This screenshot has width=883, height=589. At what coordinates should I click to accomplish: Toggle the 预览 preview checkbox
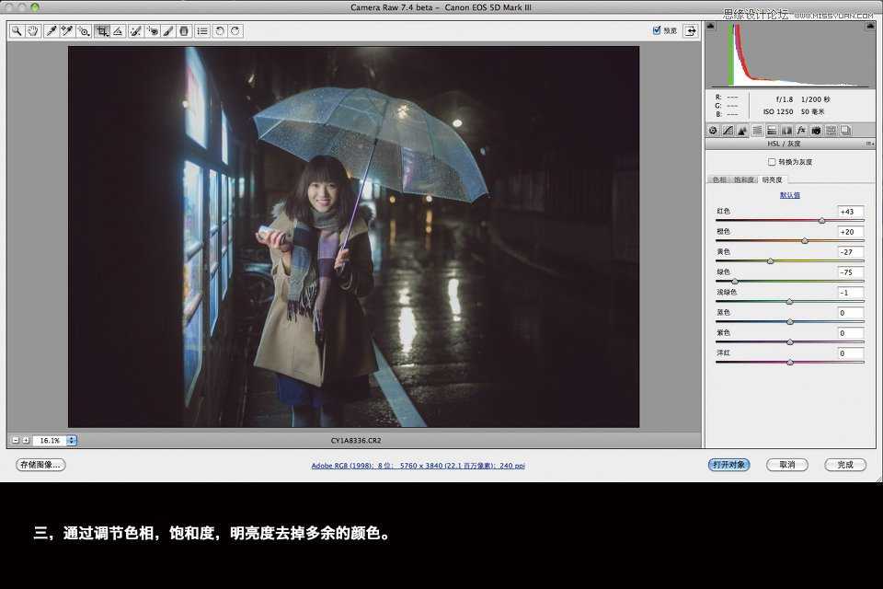(657, 29)
